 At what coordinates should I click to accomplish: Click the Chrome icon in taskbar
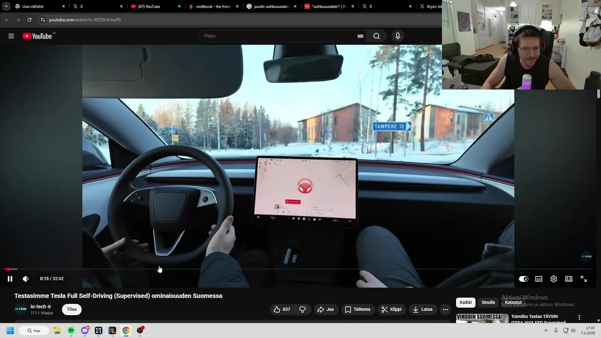tap(126, 330)
